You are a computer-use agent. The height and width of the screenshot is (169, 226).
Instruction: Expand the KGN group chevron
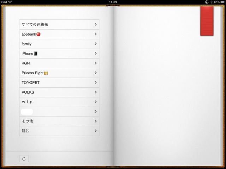(x=96, y=63)
